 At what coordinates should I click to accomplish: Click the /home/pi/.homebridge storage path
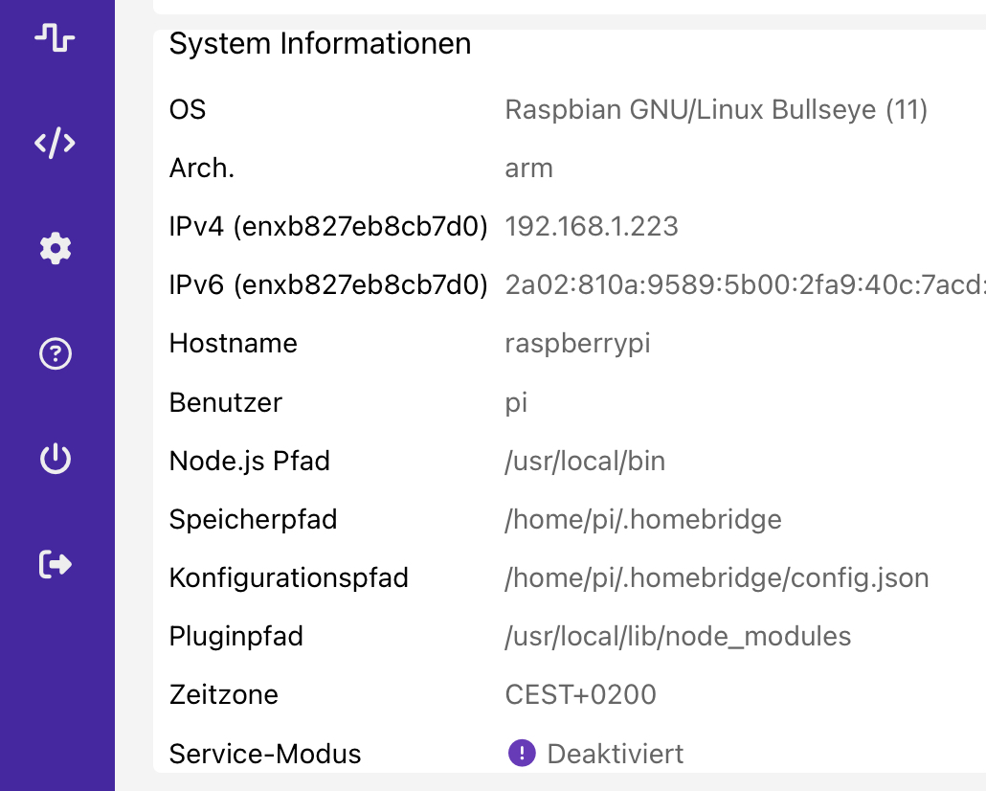tap(643, 520)
